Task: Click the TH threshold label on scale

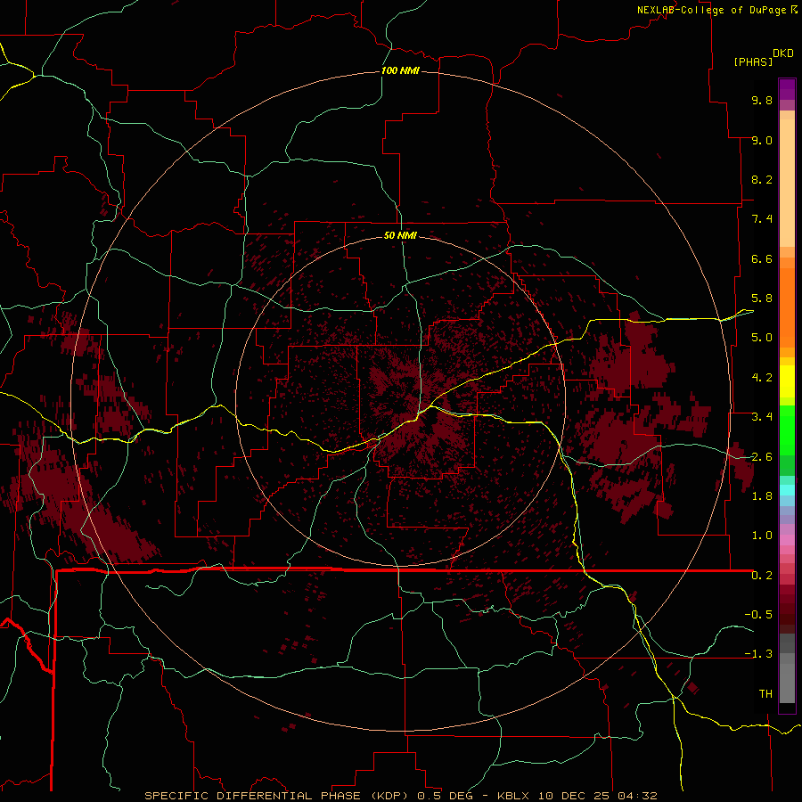Action: [x=765, y=694]
